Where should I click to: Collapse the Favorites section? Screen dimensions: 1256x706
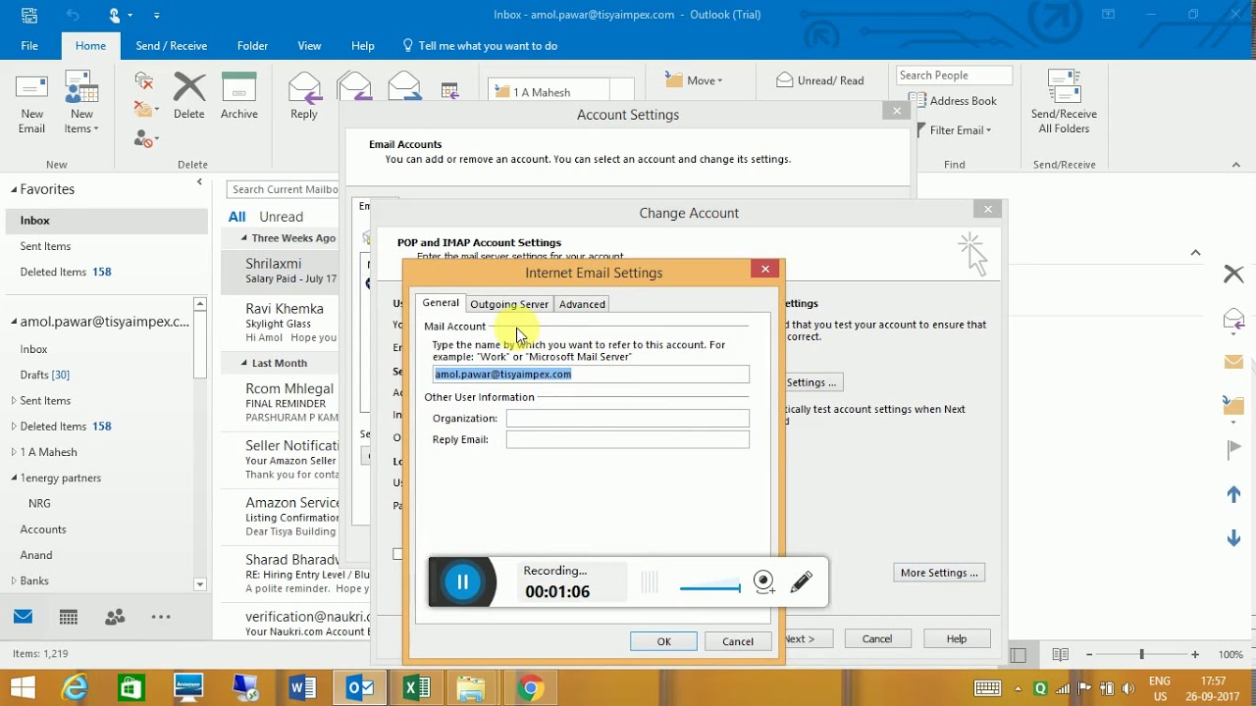coord(15,189)
